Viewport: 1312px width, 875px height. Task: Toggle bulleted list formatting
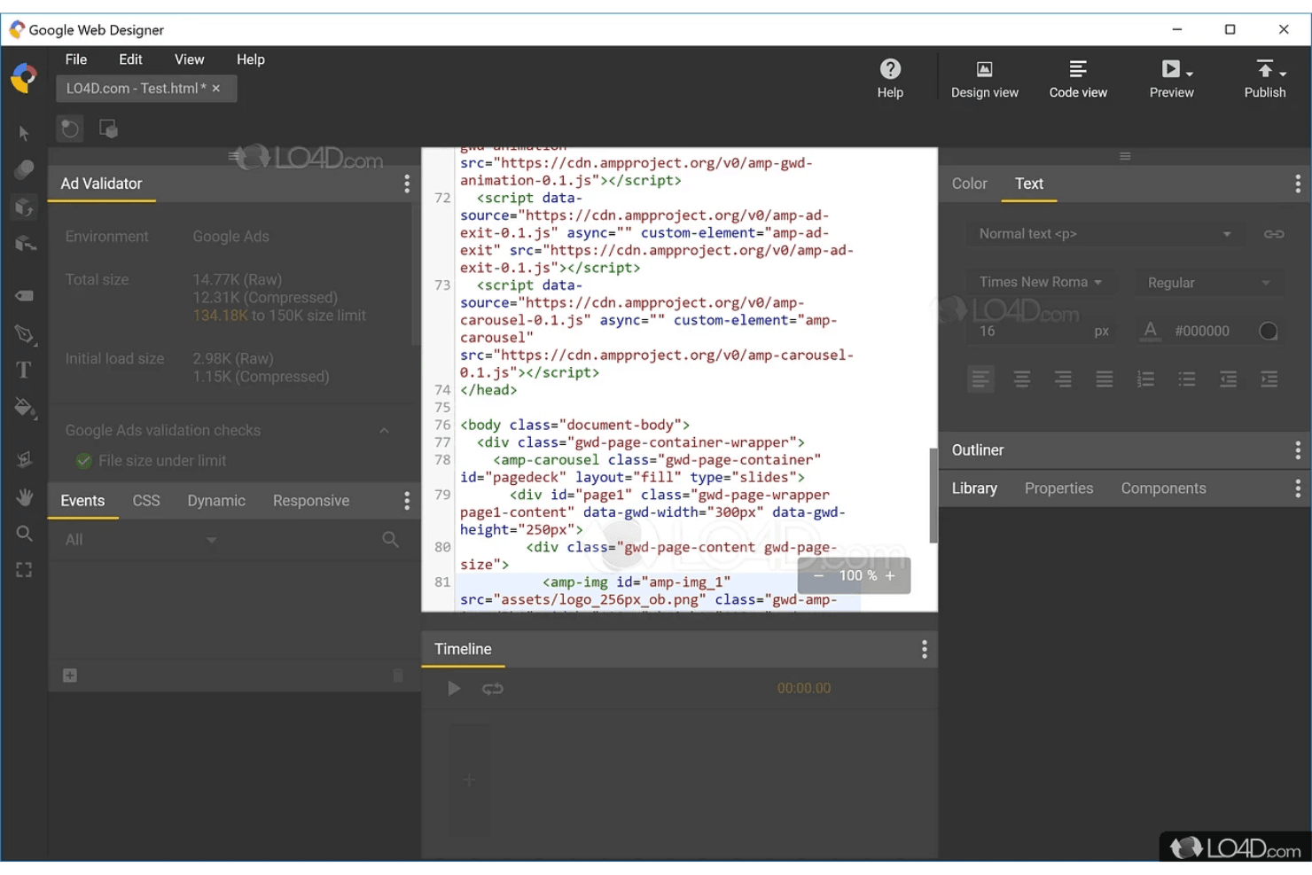tap(1186, 379)
